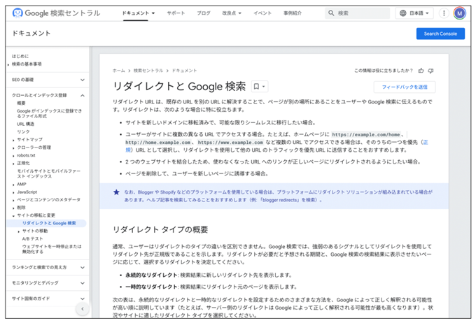This screenshot has width=476, height=323.
Task: Open モバイルサイトとモバイルファースト インデックス link
Action: coord(49,173)
